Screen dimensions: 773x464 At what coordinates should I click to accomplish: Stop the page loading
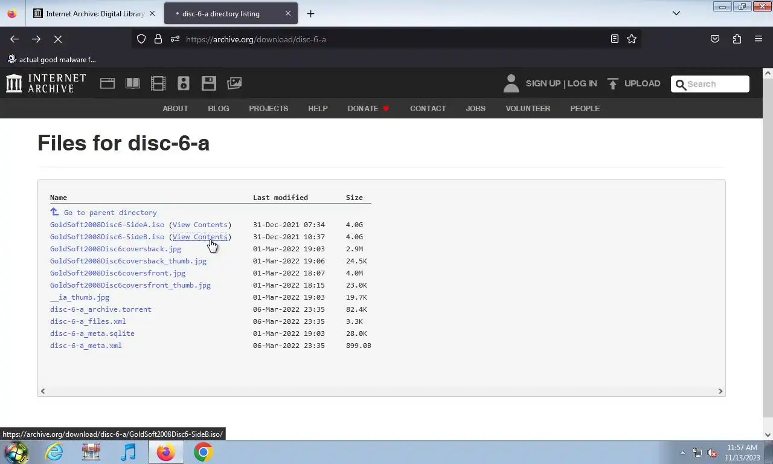[58, 39]
